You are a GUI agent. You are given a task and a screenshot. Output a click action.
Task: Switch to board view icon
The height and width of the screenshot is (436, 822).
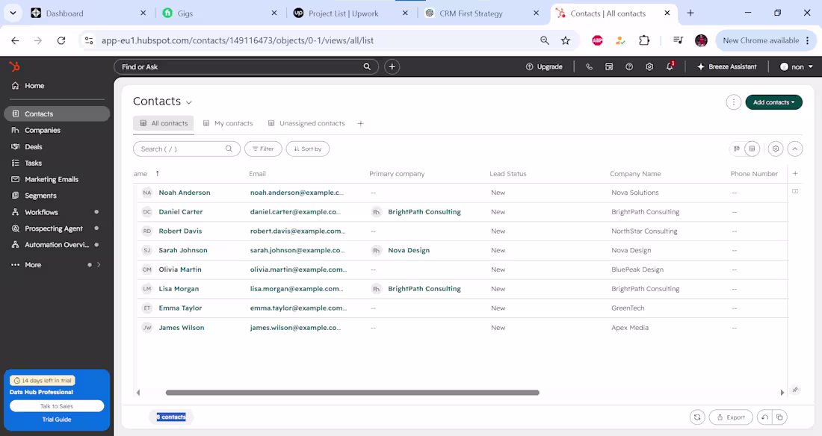pyautogui.click(x=737, y=149)
